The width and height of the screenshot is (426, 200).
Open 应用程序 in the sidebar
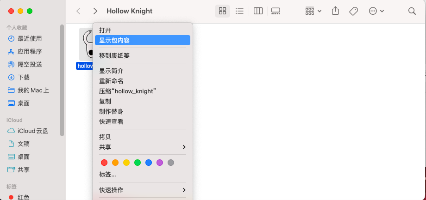[x=30, y=51]
